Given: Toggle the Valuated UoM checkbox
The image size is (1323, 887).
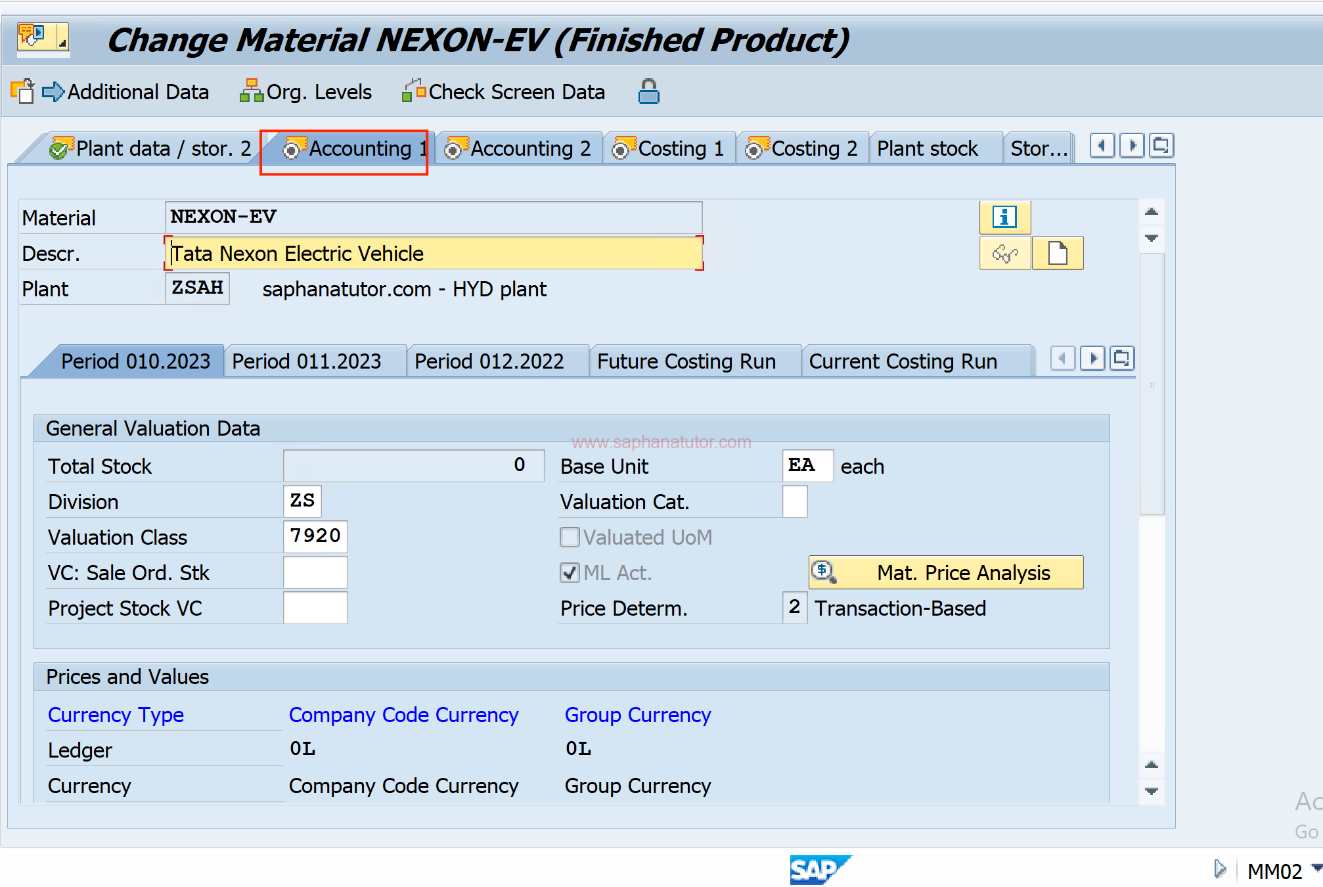Looking at the screenshot, I should (x=570, y=537).
